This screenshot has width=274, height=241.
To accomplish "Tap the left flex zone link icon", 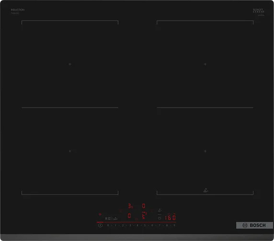I will pos(121,211).
